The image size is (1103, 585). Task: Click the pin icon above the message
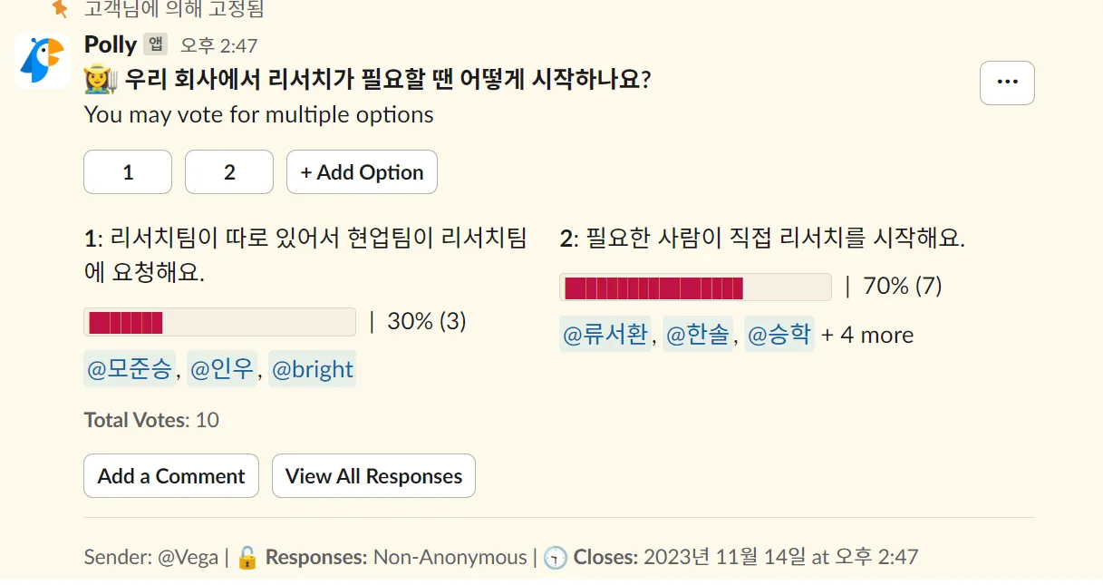[x=60, y=9]
